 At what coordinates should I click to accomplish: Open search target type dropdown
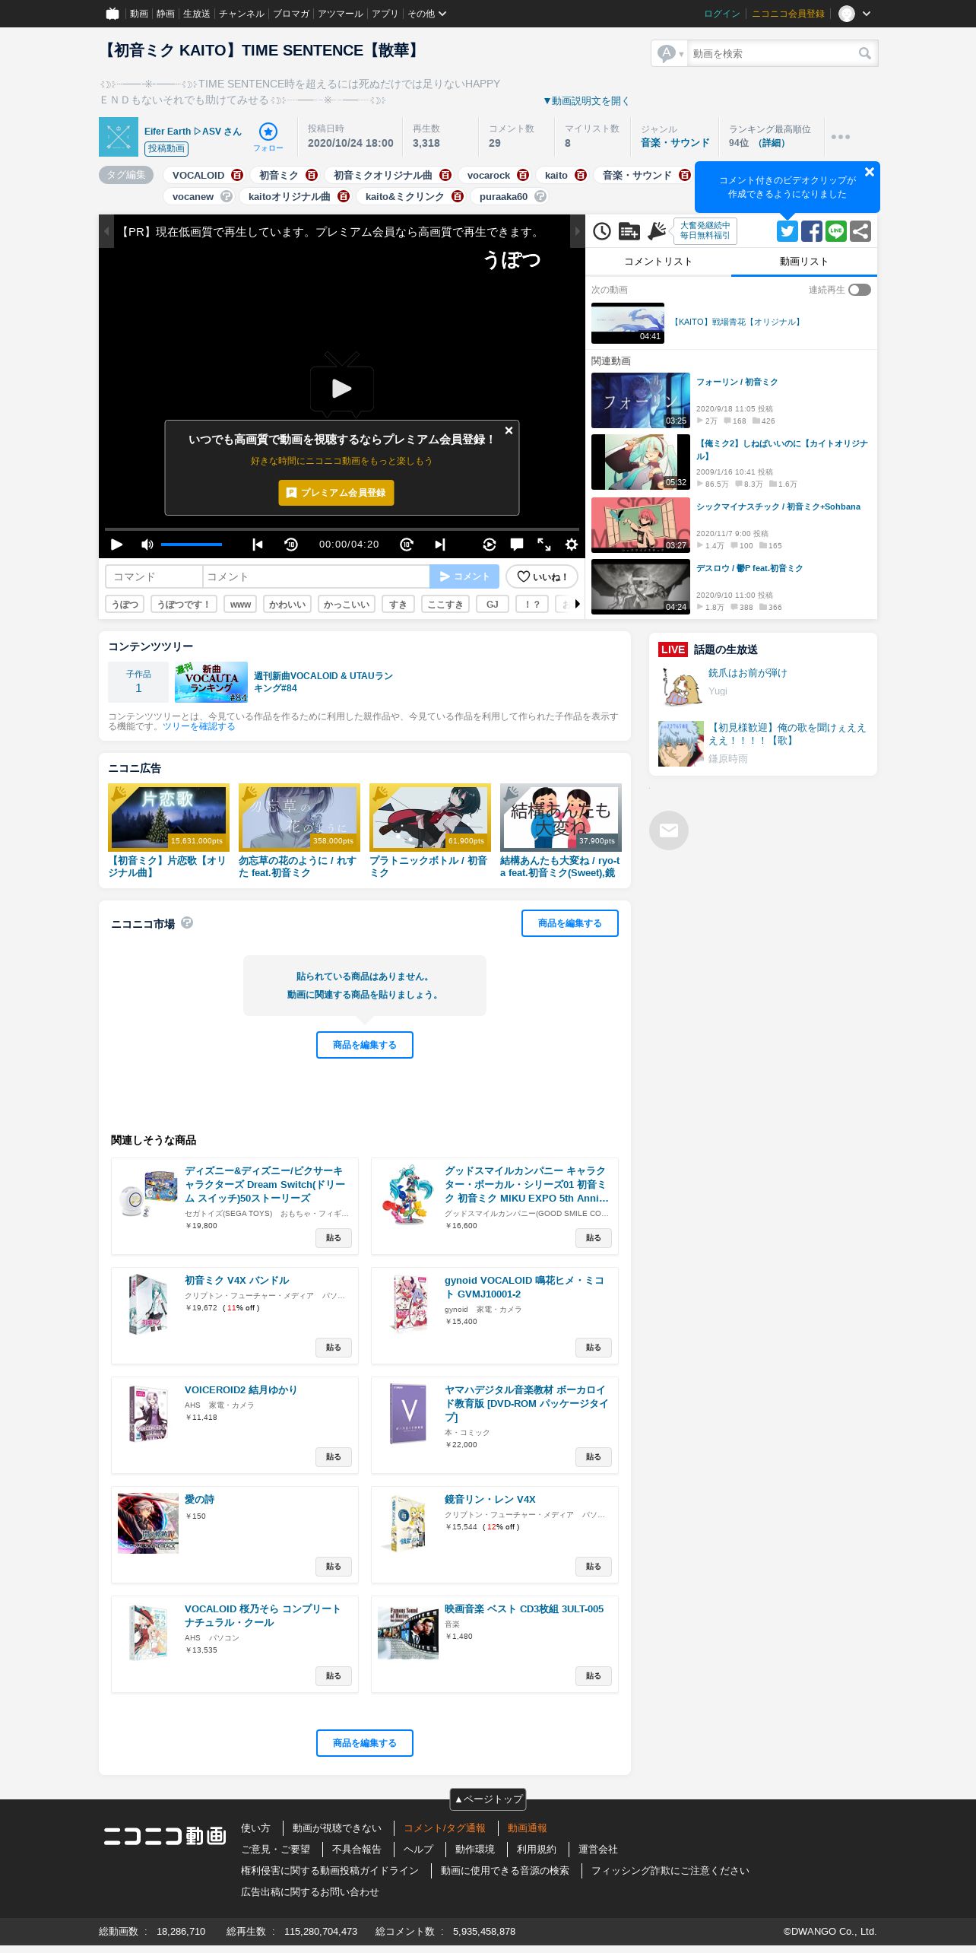tap(670, 53)
